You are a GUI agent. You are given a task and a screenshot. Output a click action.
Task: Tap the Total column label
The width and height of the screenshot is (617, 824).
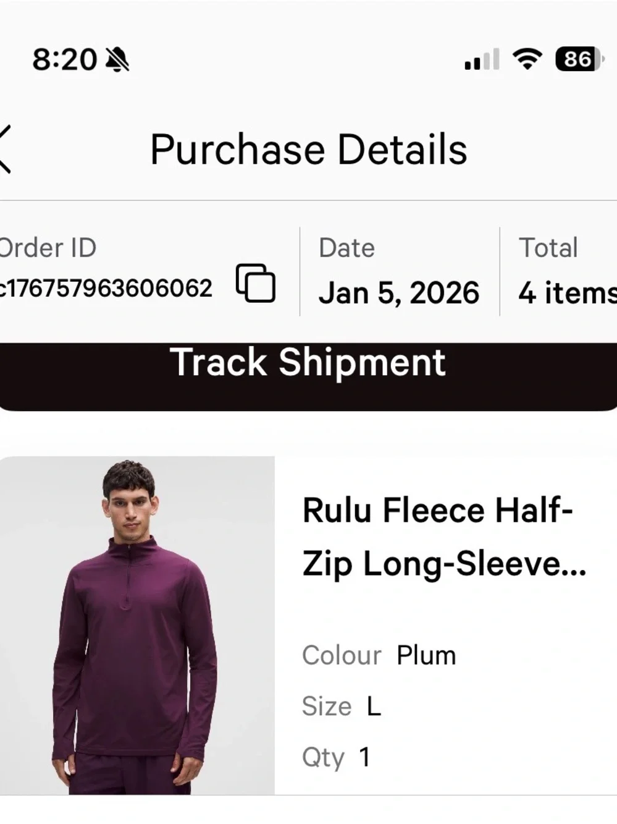click(x=548, y=248)
